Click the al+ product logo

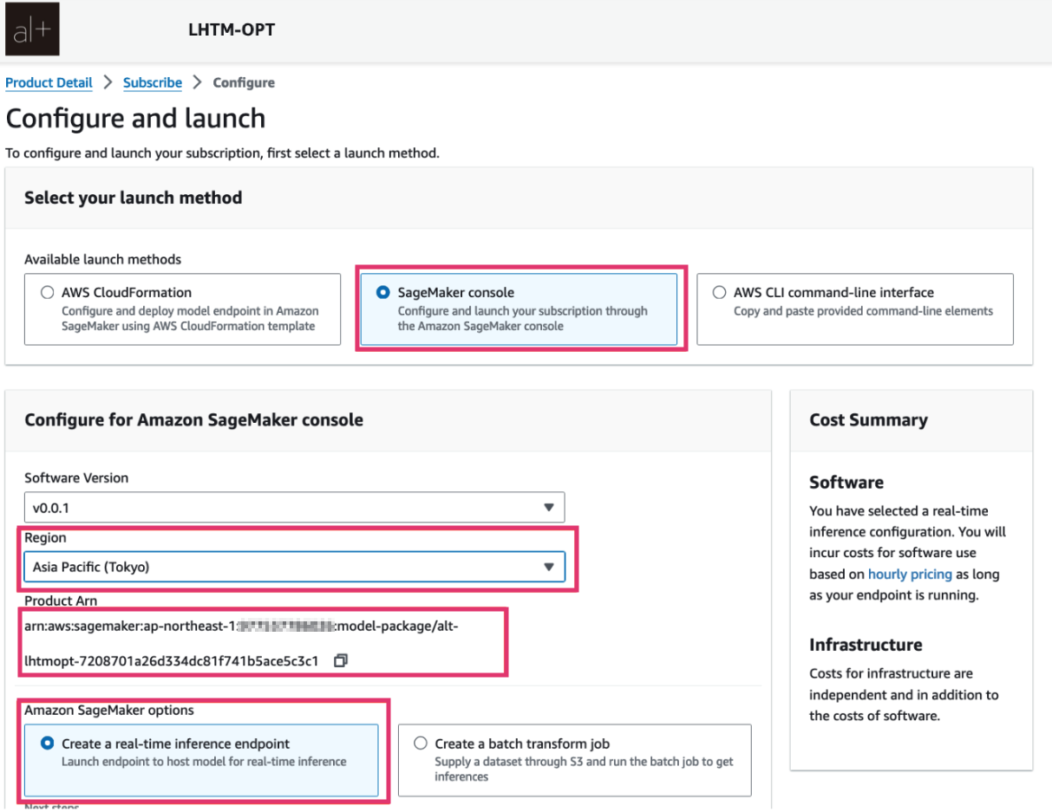[x=31, y=29]
